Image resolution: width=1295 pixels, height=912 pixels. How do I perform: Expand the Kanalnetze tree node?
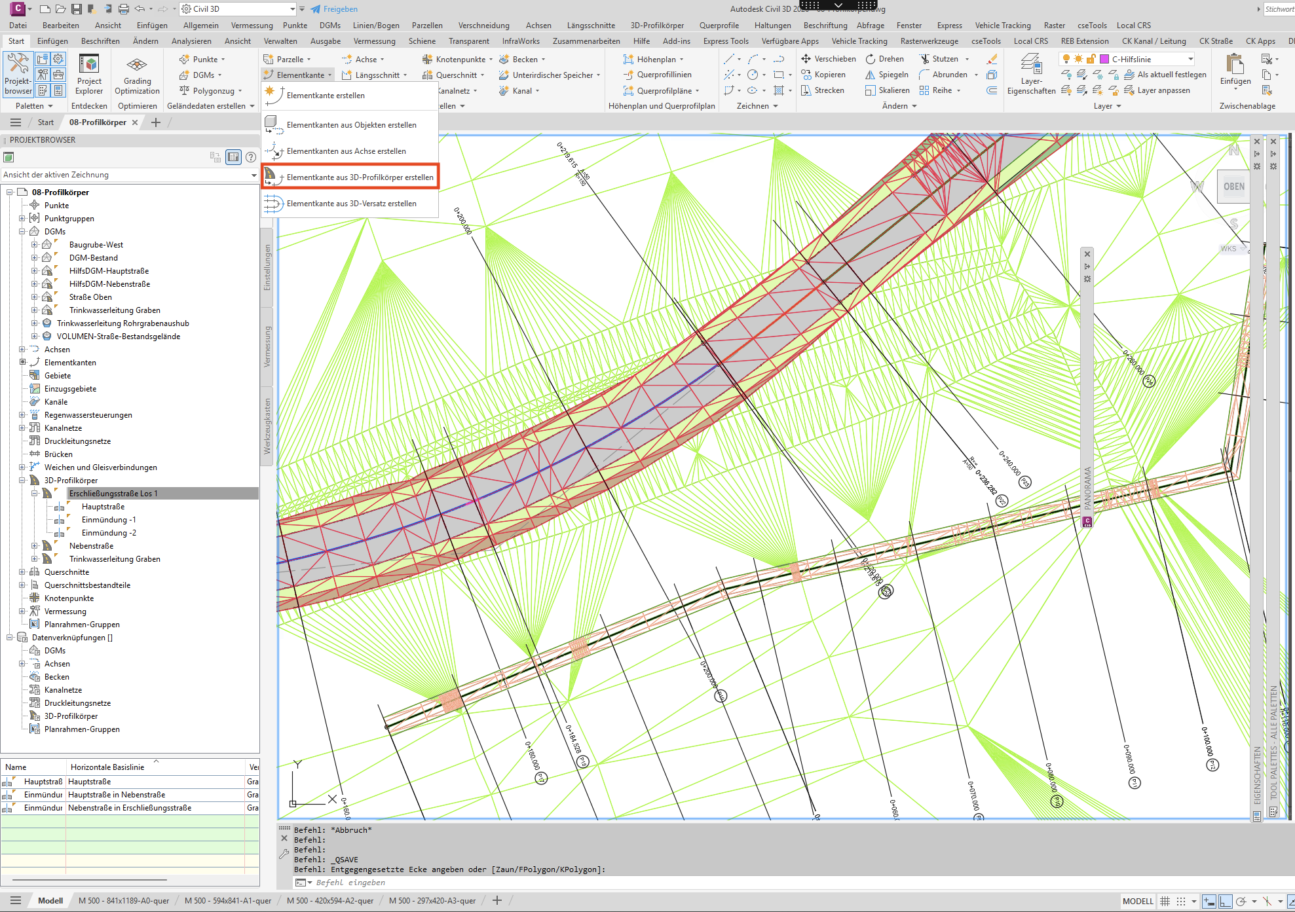pos(22,428)
